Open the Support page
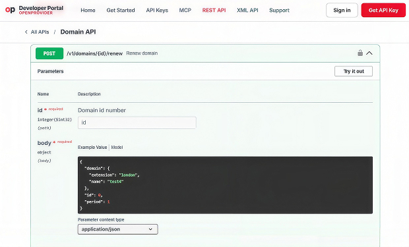 click(279, 10)
